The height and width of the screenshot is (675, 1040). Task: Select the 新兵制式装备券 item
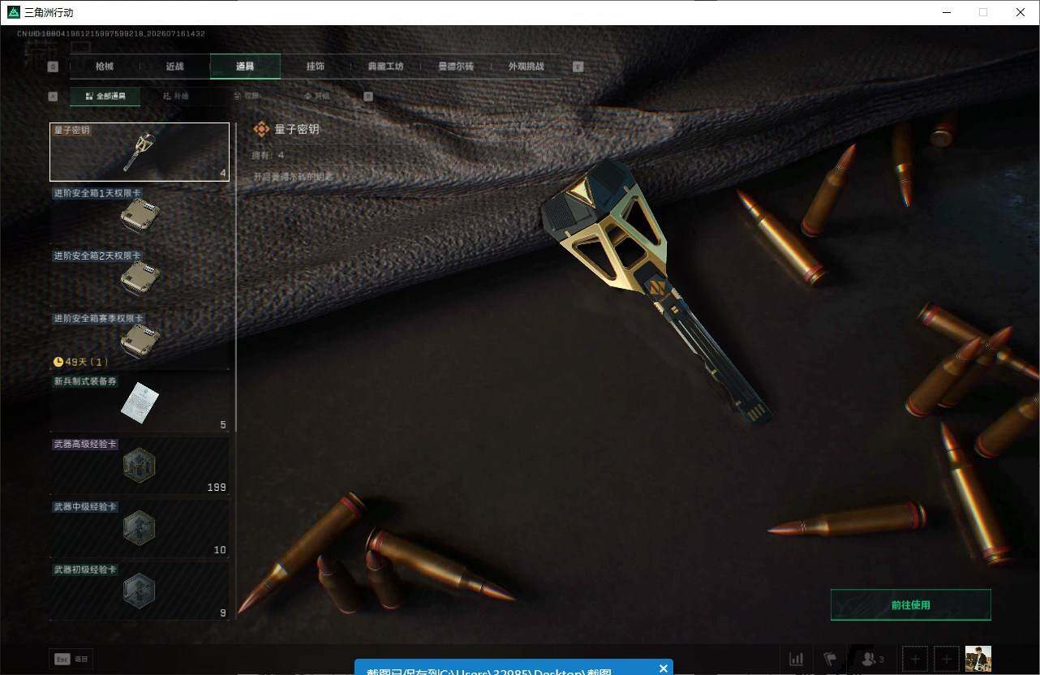(x=140, y=403)
